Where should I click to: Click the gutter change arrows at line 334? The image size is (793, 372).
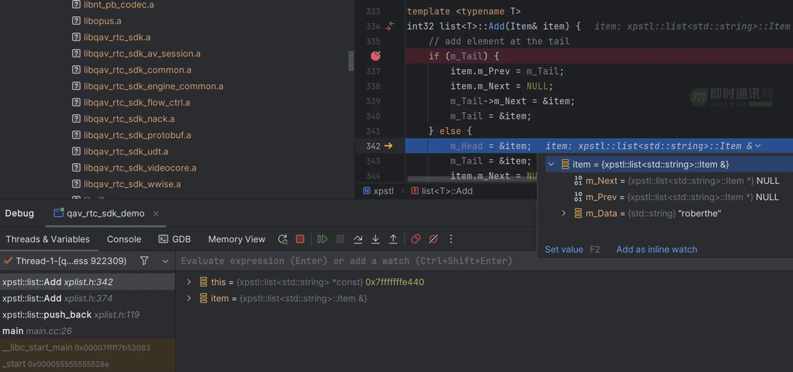pyautogui.click(x=390, y=27)
